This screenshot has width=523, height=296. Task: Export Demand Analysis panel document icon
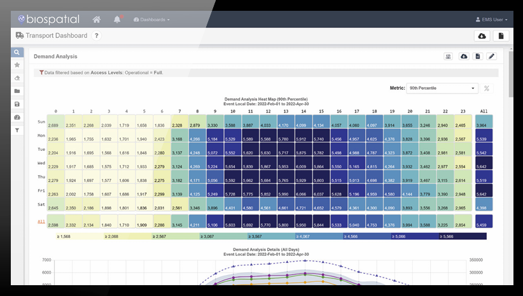coord(478,57)
